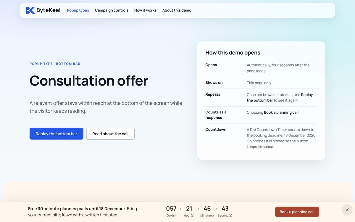
Task: Click the ByteKeel logo icon
Action: [x=30, y=10]
